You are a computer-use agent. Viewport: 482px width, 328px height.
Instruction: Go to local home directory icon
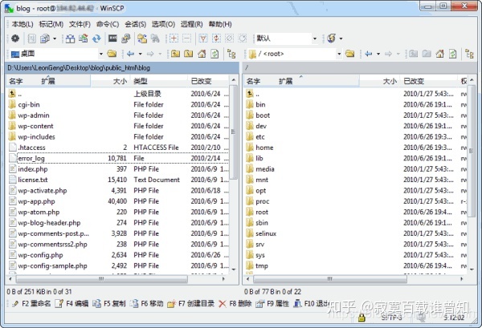tap(202, 54)
